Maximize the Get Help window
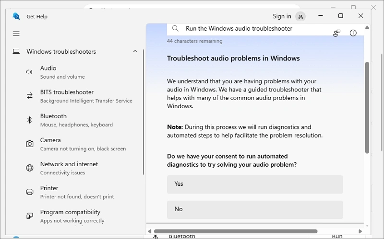 pos(340,16)
